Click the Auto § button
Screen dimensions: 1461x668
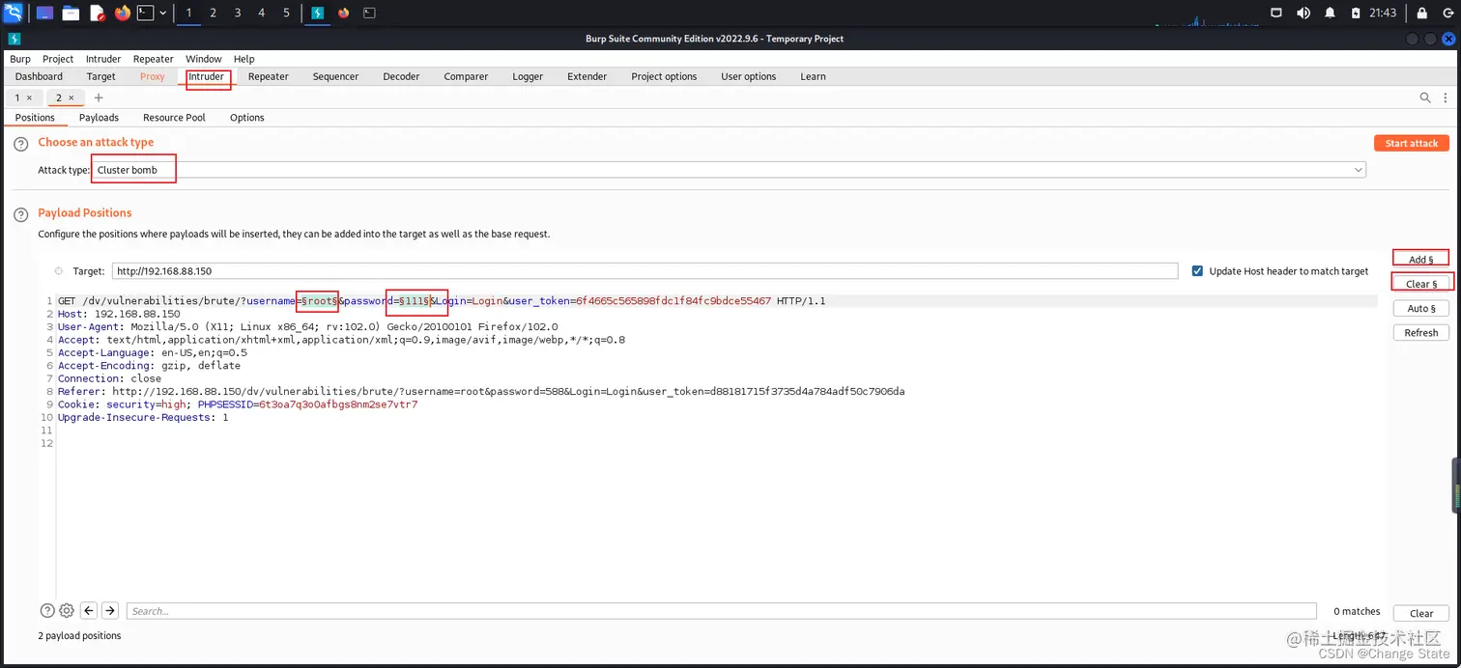click(1421, 309)
